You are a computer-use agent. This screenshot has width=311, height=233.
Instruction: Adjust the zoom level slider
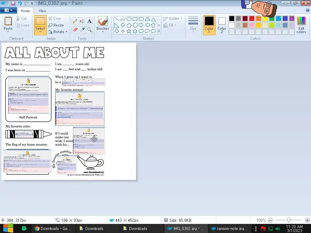coord(289,220)
